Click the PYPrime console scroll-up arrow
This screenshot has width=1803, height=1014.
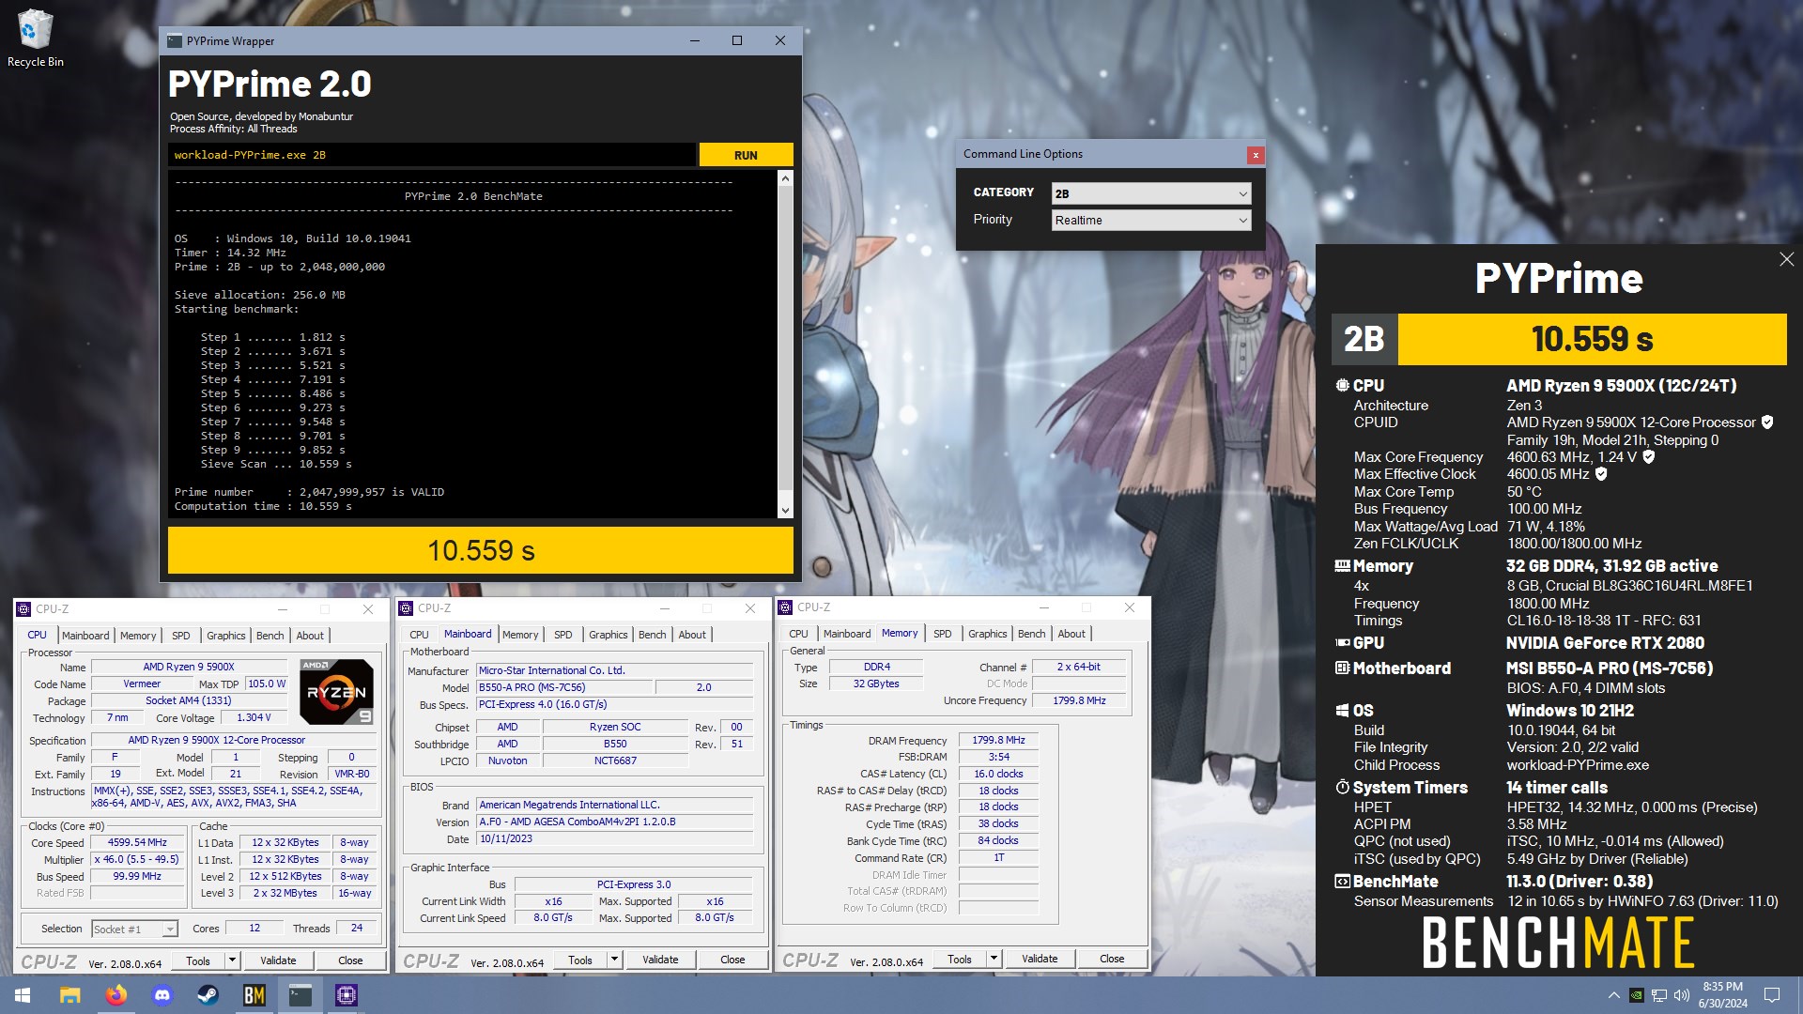785,178
